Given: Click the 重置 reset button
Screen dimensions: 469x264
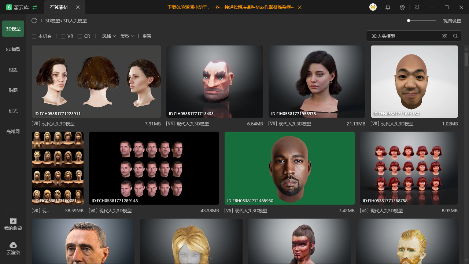Looking at the screenshot, I should [147, 36].
